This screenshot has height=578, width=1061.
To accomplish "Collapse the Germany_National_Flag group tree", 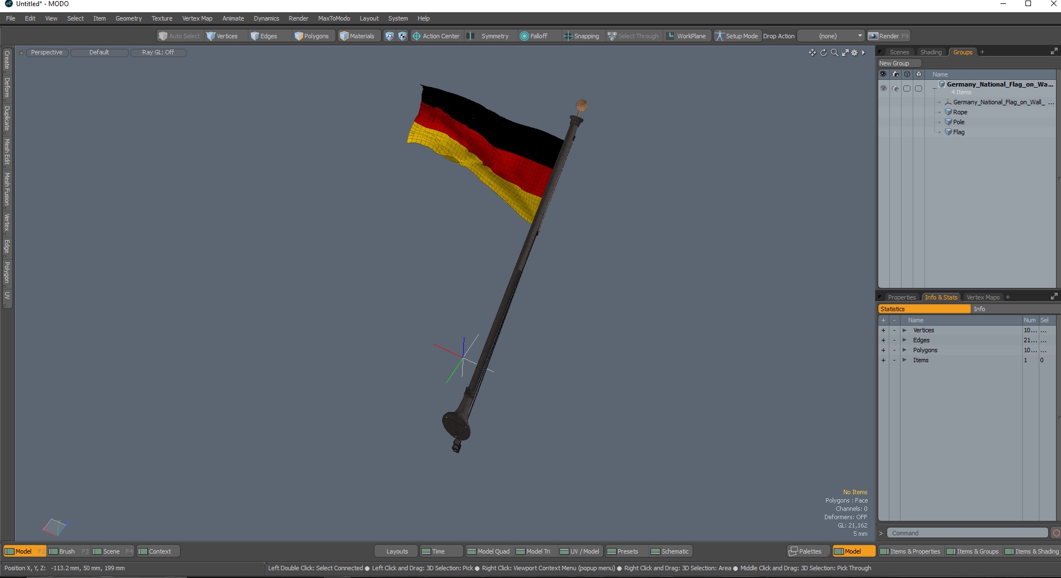I will (x=934, y=89).
